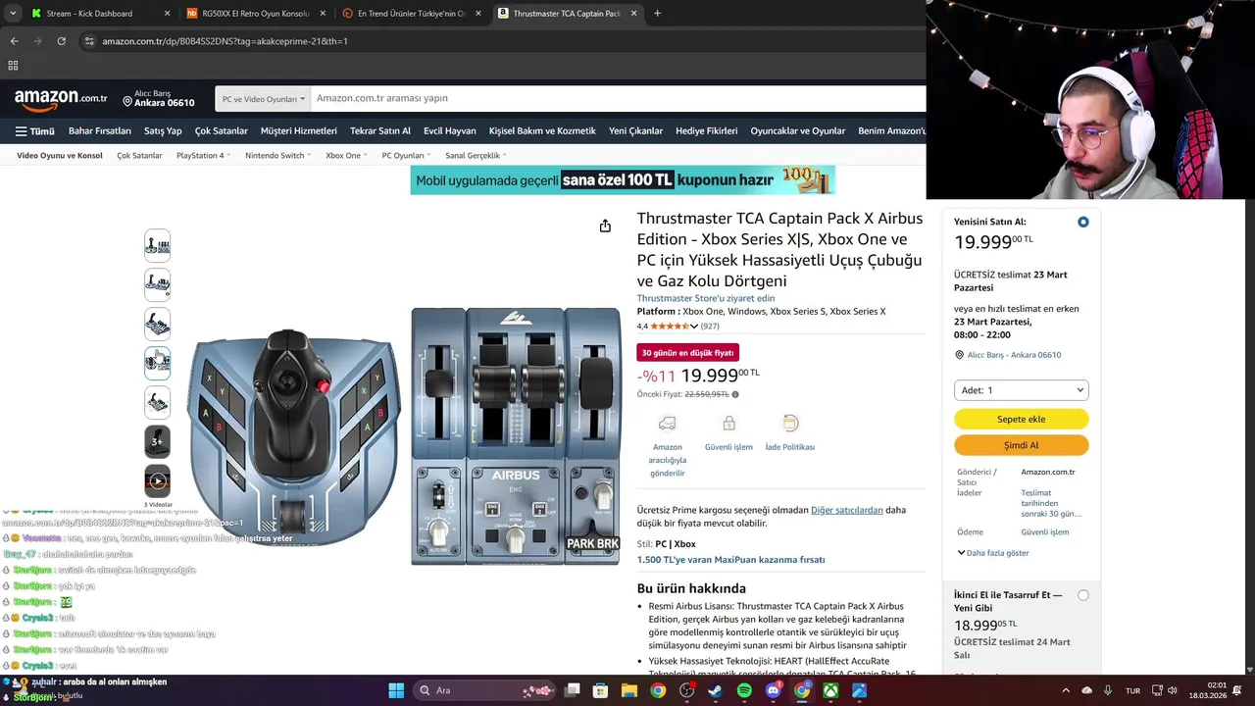
Task: Open the 927 ratings count link
Action: (x=710, y=327)
